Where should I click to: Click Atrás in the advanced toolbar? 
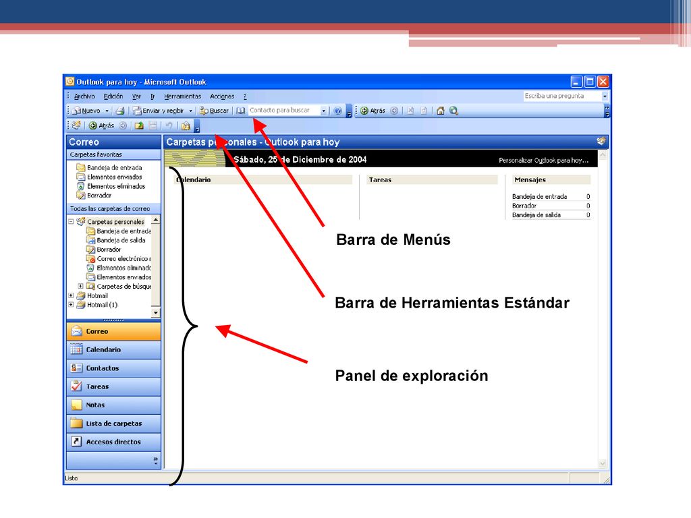pyautogui.click(x=102, y=125)
